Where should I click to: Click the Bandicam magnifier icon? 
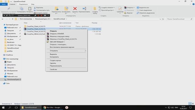click(x=10, y=16)
